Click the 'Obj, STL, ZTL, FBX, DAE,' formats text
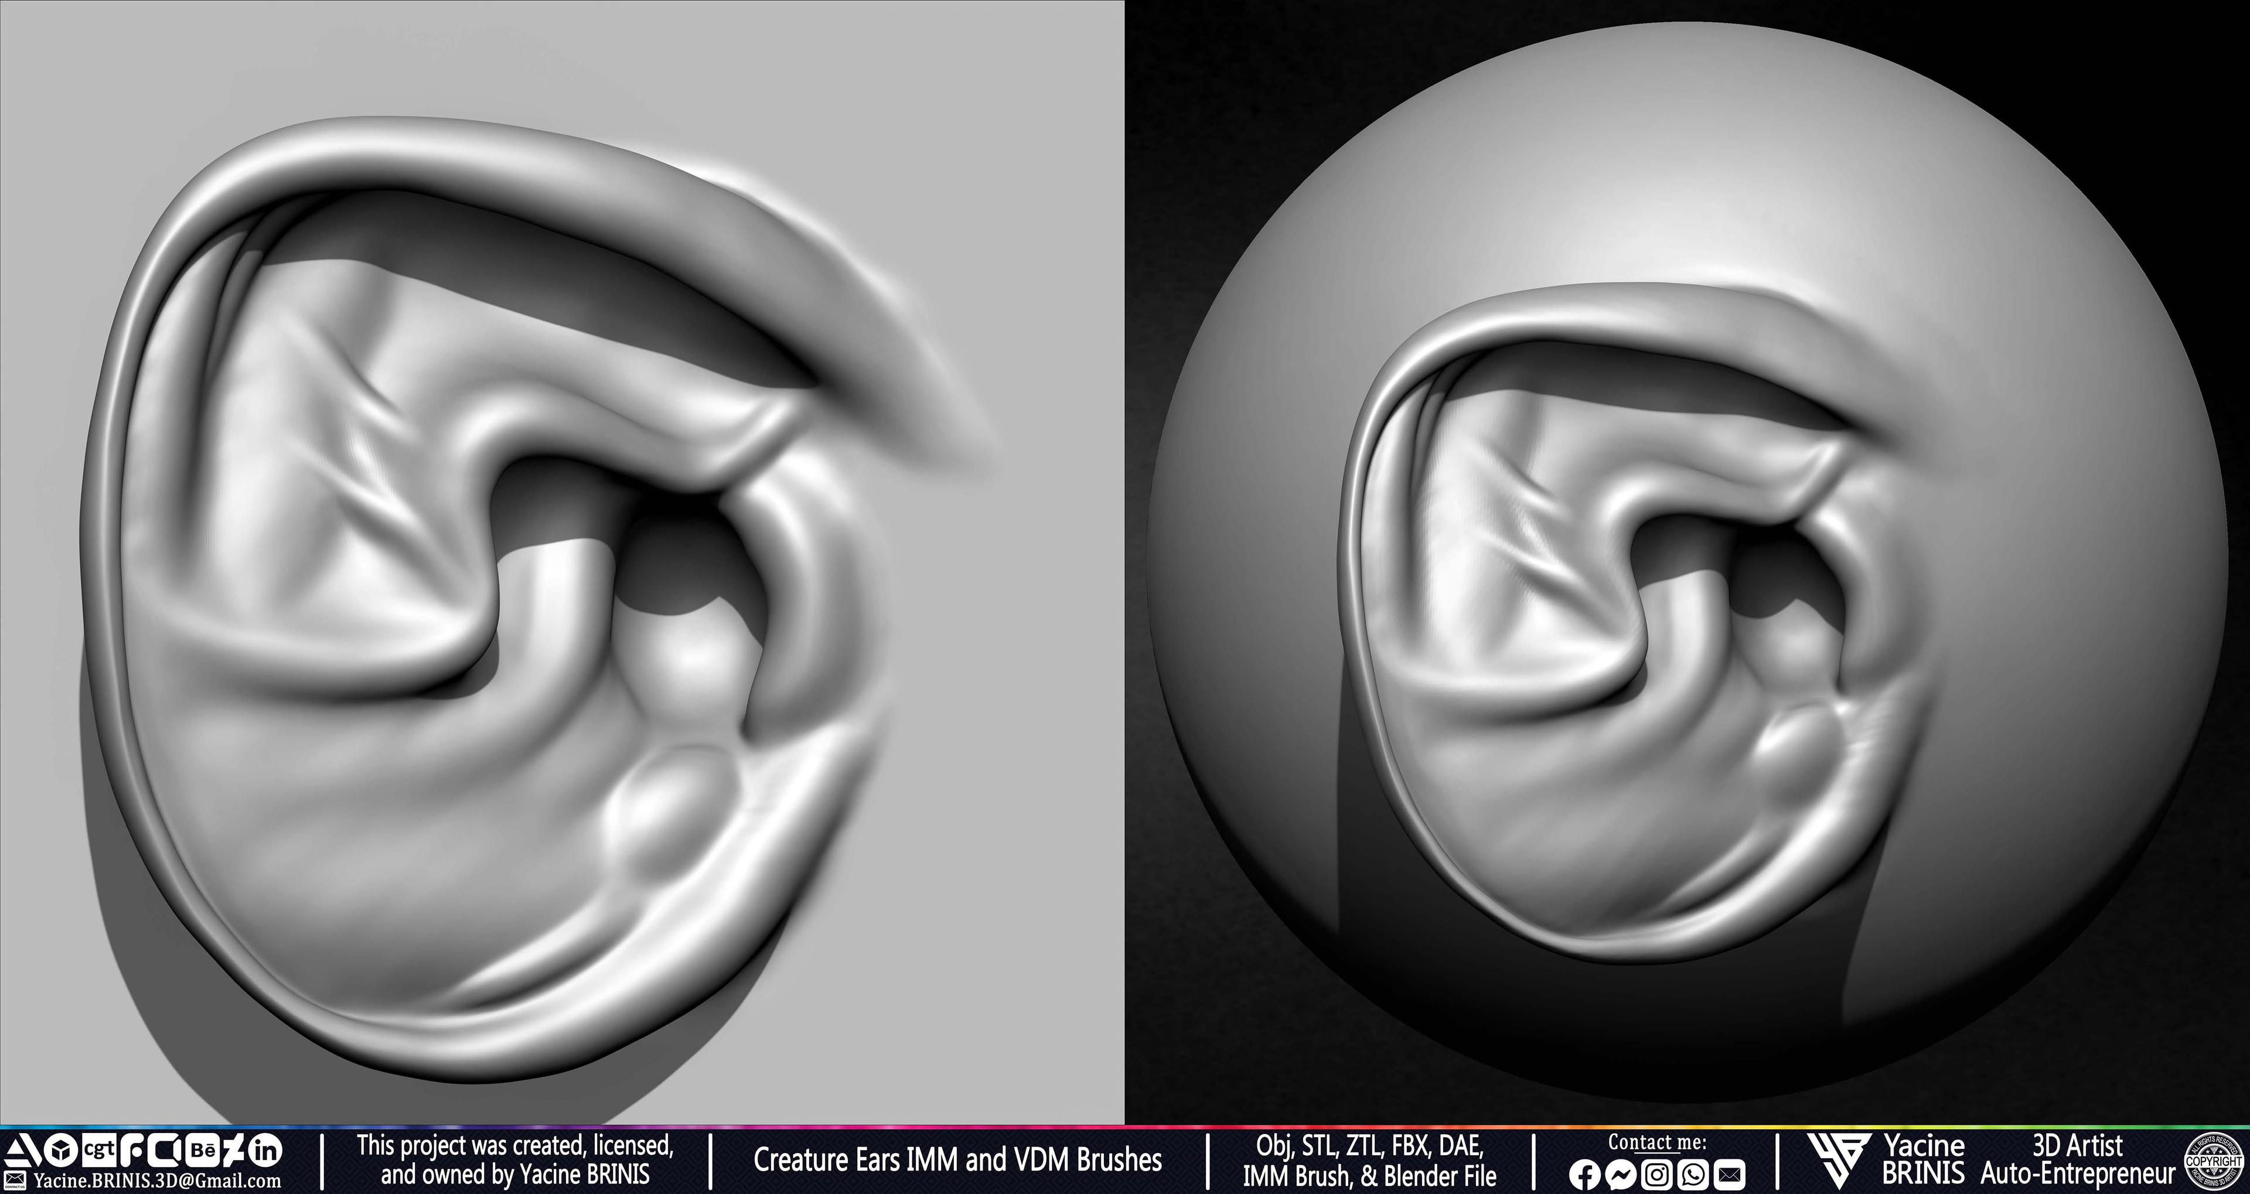Viewport: 2250px width, 1194px height. [1369, 1146]
